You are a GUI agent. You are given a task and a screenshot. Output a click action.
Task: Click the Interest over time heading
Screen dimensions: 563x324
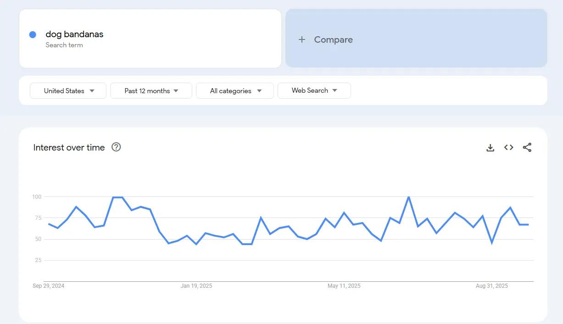click(x=69, y=147)
